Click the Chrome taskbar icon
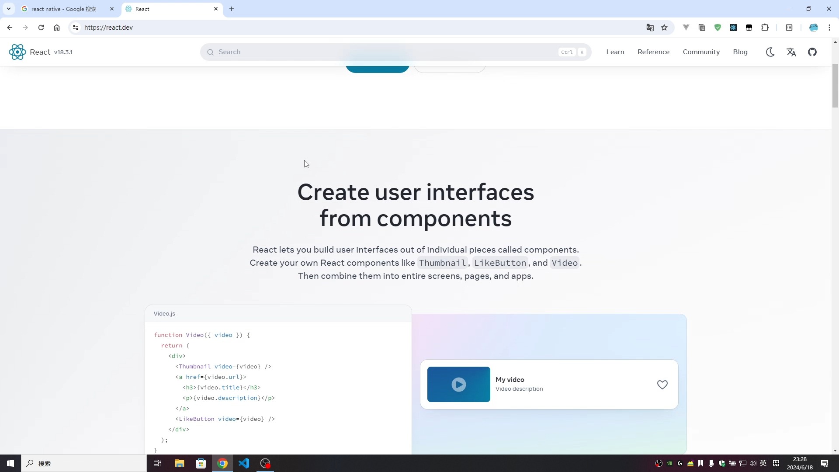This screenshot has height=472, width=839. click(x=222, y=463)
